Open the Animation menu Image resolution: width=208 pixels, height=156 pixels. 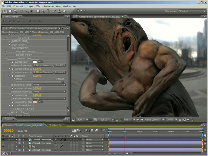pos(49,6)
